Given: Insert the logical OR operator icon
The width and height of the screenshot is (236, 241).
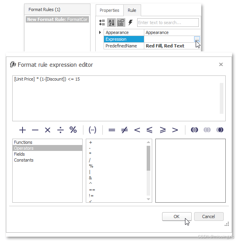Looking at the screenshot, I should click(x=207, y=130).
